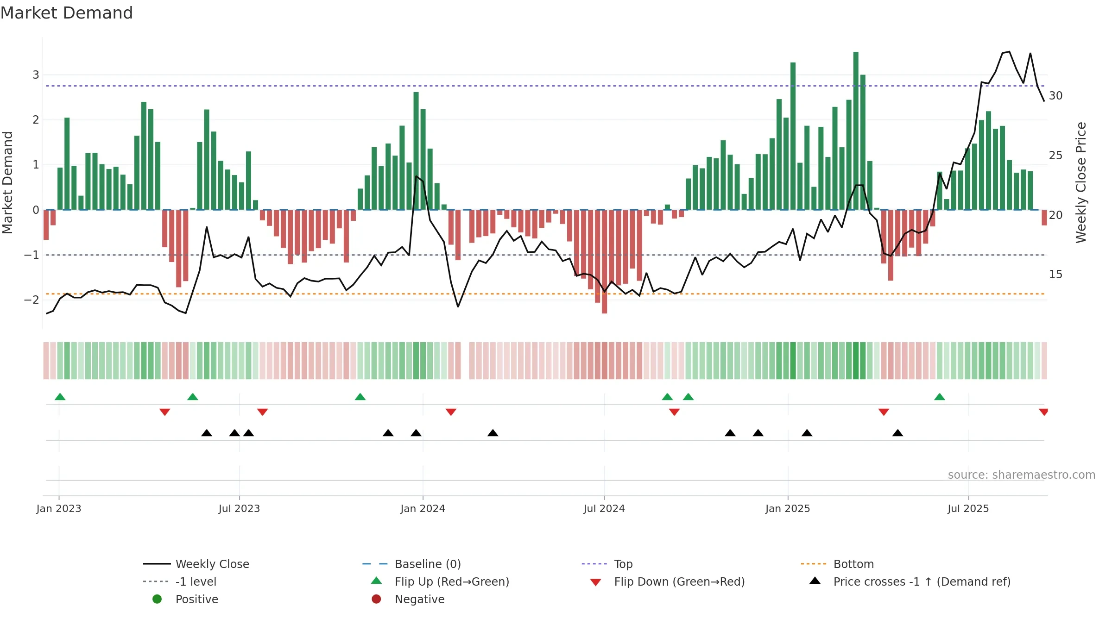Click the Price crosses -1 black triangle legend icon
The height and width of the screenshot is (625, 1112).
click(815, 581)
